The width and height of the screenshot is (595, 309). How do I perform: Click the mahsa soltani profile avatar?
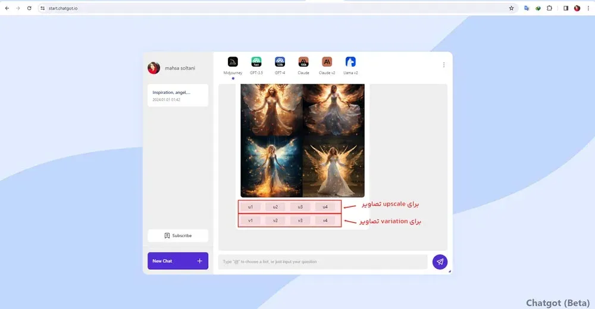(154, 68)
